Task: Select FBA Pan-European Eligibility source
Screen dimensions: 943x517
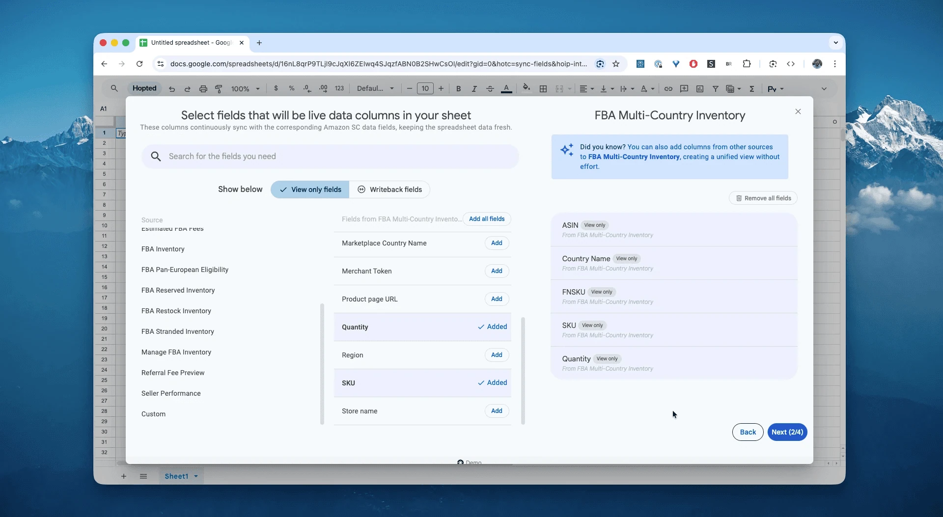Action: coord(185,270)
